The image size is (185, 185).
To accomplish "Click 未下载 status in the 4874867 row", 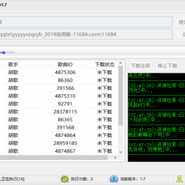I will click(x=104, y=151).
